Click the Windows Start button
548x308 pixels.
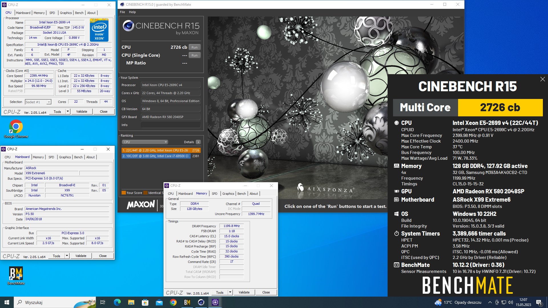(7, 302)
